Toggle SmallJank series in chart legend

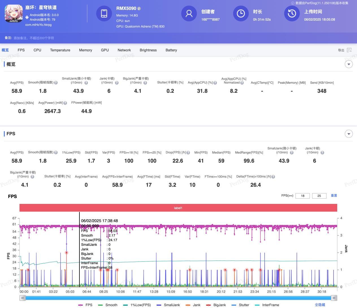coord(168,305)
